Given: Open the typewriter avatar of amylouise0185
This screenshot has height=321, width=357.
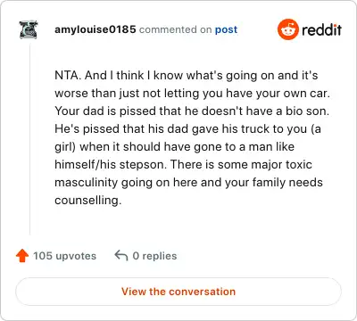Looking at the screenshot, I should pyautogui.click(x=29, y=29).
